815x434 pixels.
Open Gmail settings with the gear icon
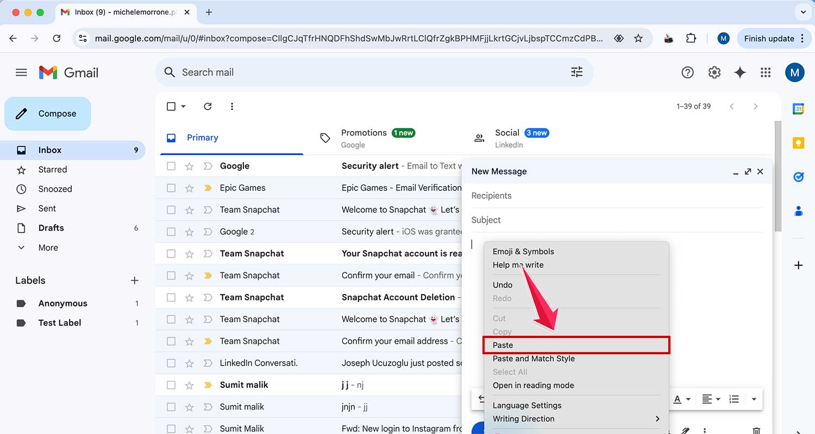714,72
